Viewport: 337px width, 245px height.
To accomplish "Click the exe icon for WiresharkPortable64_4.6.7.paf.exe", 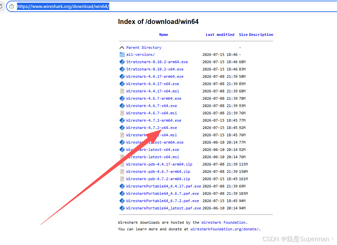I will (x=122, y=193).
